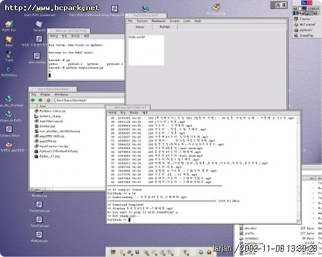Switch to the Status tab in BeGirlShare

[x=140, y=27]
